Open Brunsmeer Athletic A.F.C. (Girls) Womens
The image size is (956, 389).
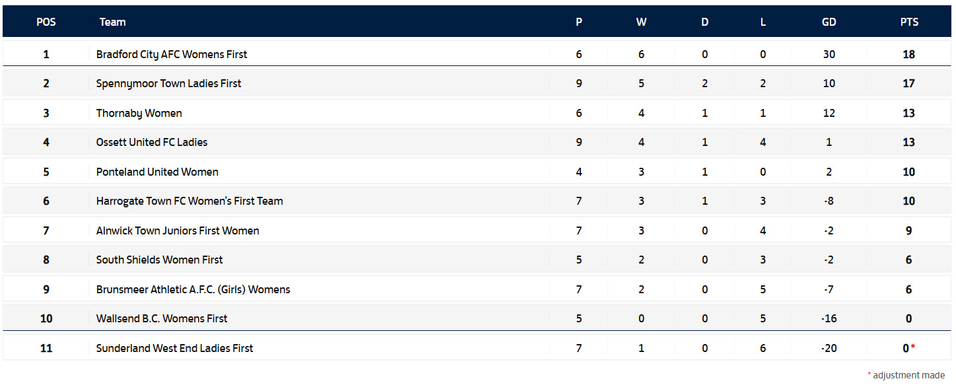193,289
